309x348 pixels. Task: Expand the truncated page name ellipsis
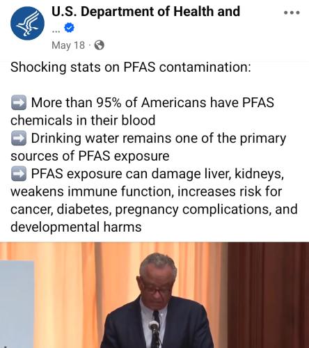56,31
